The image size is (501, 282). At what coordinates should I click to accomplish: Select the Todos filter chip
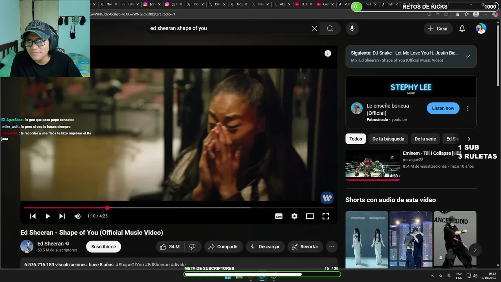click(x=355, y=139)
